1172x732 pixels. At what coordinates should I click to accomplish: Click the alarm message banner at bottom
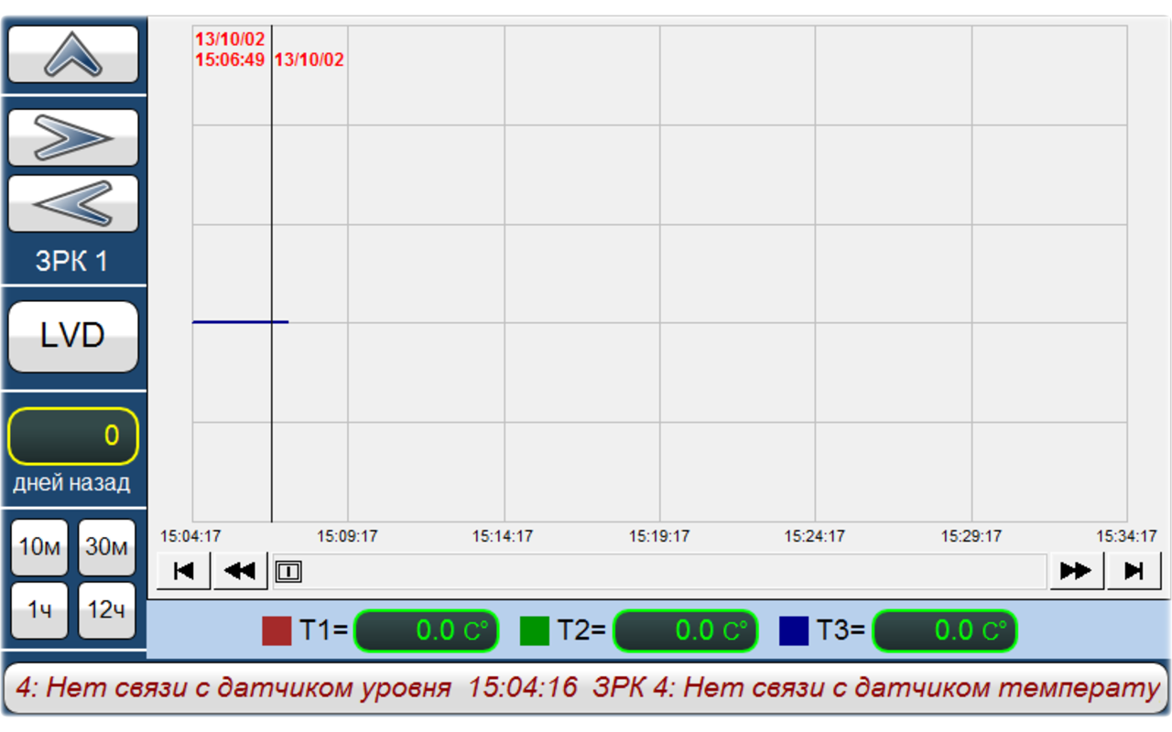coord(586,688)
